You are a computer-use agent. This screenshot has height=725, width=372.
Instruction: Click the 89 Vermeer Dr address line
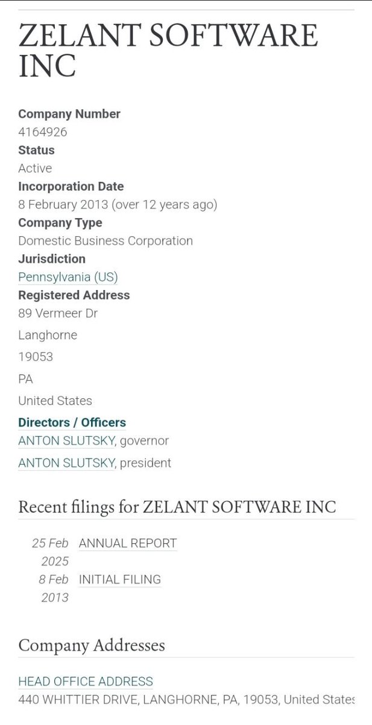click(x=58, y=313)
